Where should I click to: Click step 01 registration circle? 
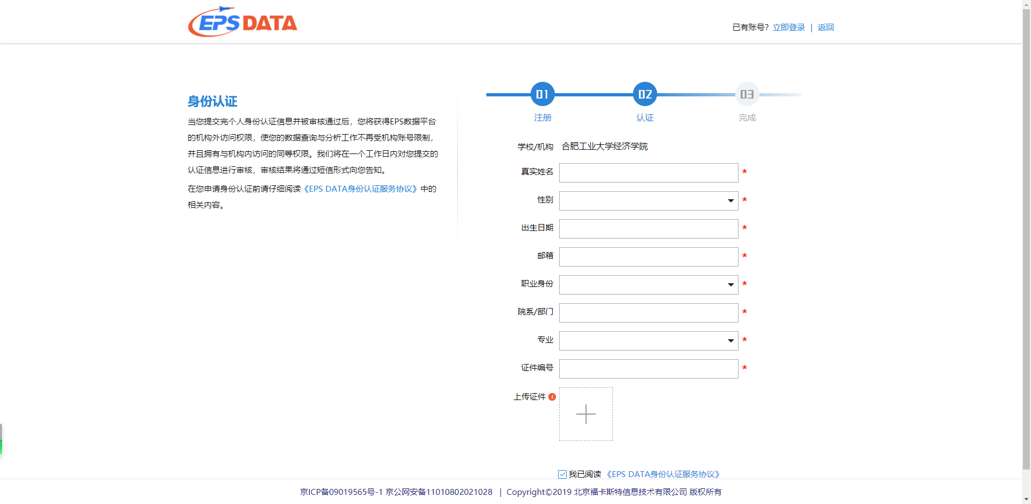(542, 94)
